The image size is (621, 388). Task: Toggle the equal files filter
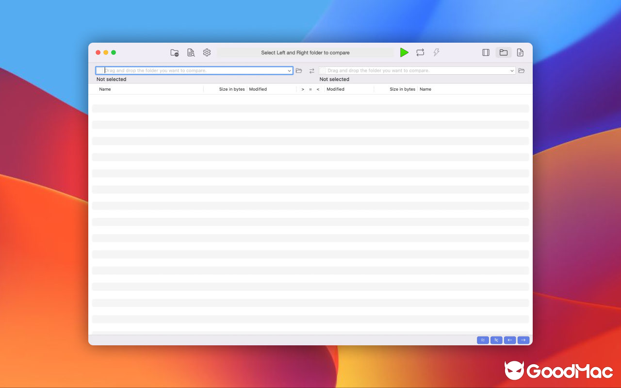[x=483, y=340]
